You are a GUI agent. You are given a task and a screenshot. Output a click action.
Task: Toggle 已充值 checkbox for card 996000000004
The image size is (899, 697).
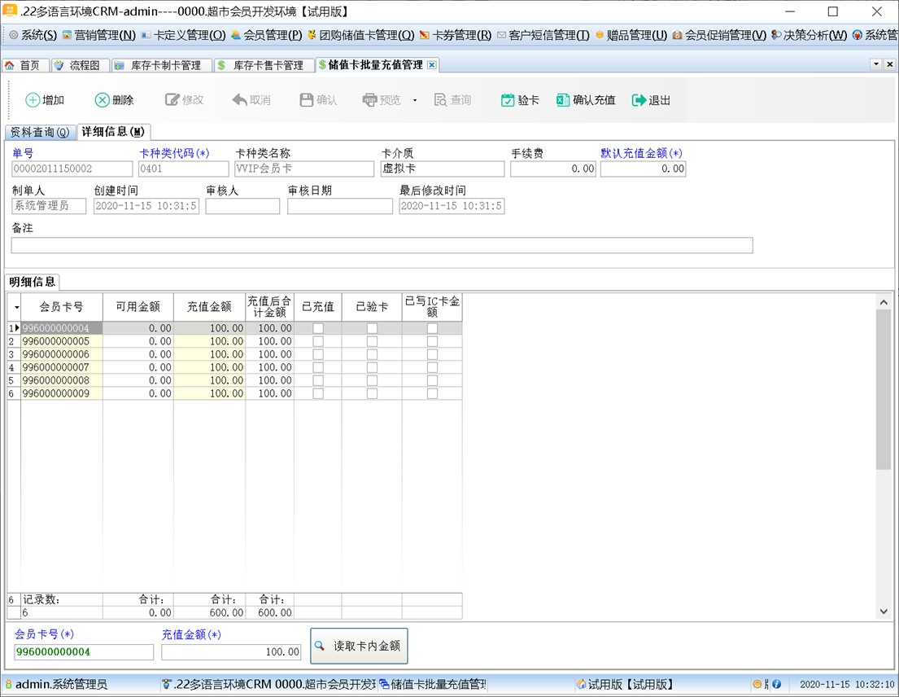(318, 328)
